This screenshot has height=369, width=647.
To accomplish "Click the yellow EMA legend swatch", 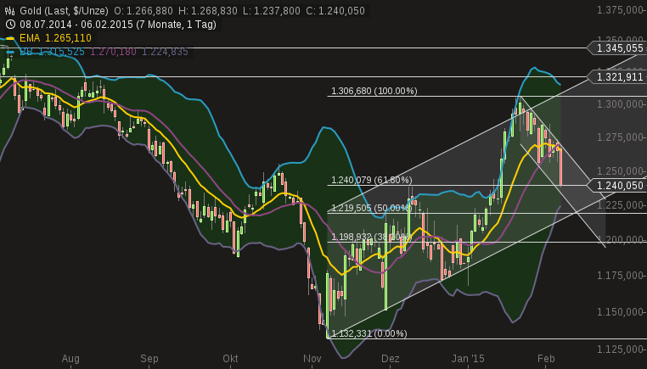I will [x=10, y=38].
